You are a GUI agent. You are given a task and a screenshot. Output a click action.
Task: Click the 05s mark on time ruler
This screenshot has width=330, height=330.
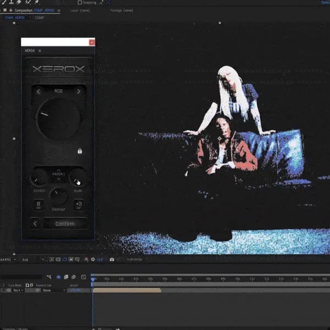tap(165, 279)
